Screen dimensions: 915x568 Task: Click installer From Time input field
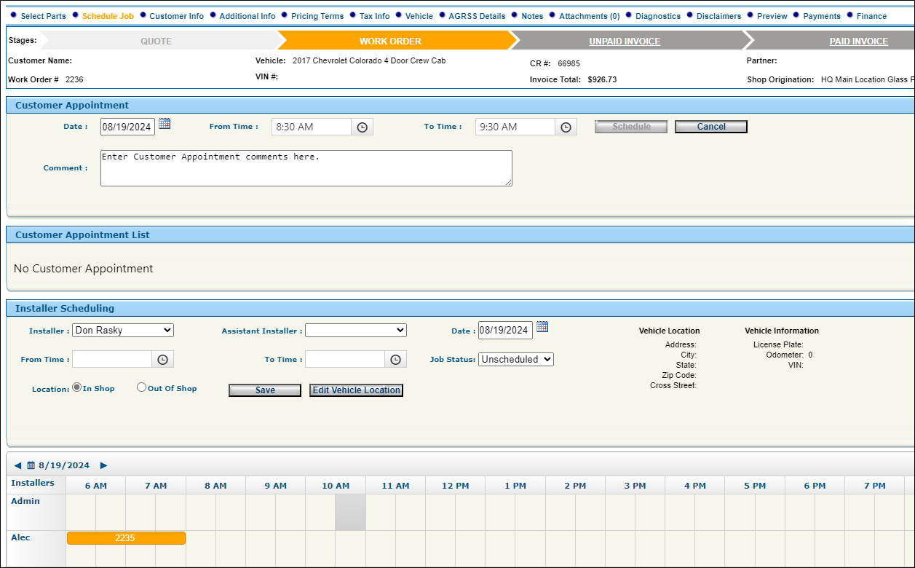(112, 359)
